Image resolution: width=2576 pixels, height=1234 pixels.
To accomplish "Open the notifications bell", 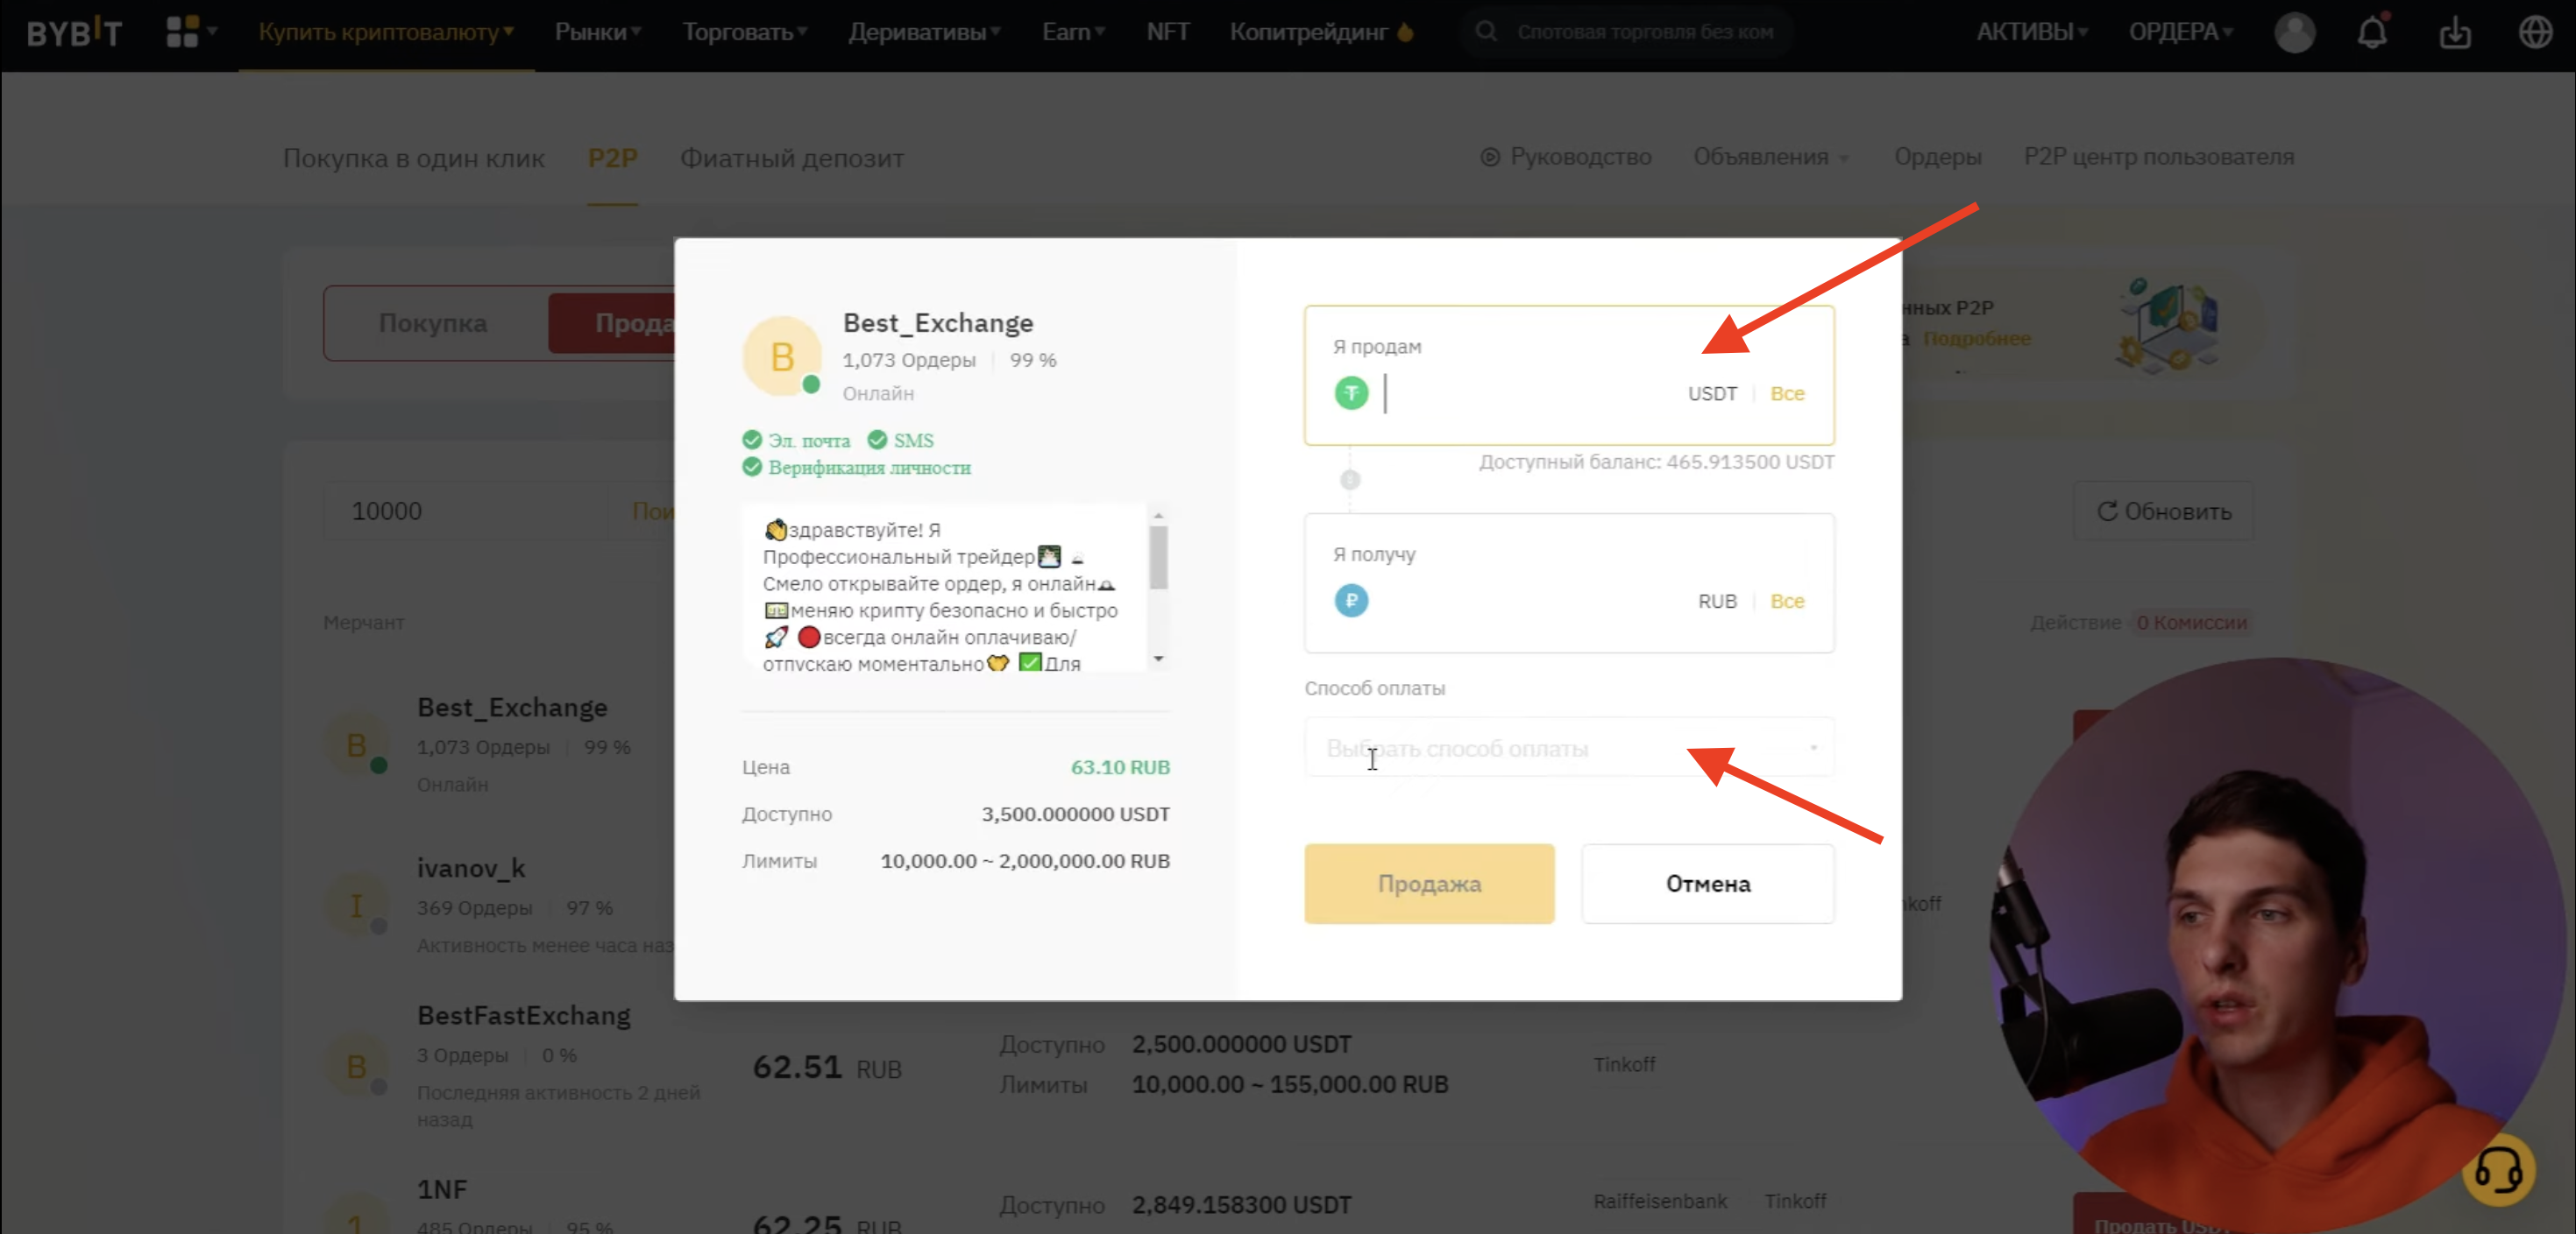I will [x=2372, y=32].
